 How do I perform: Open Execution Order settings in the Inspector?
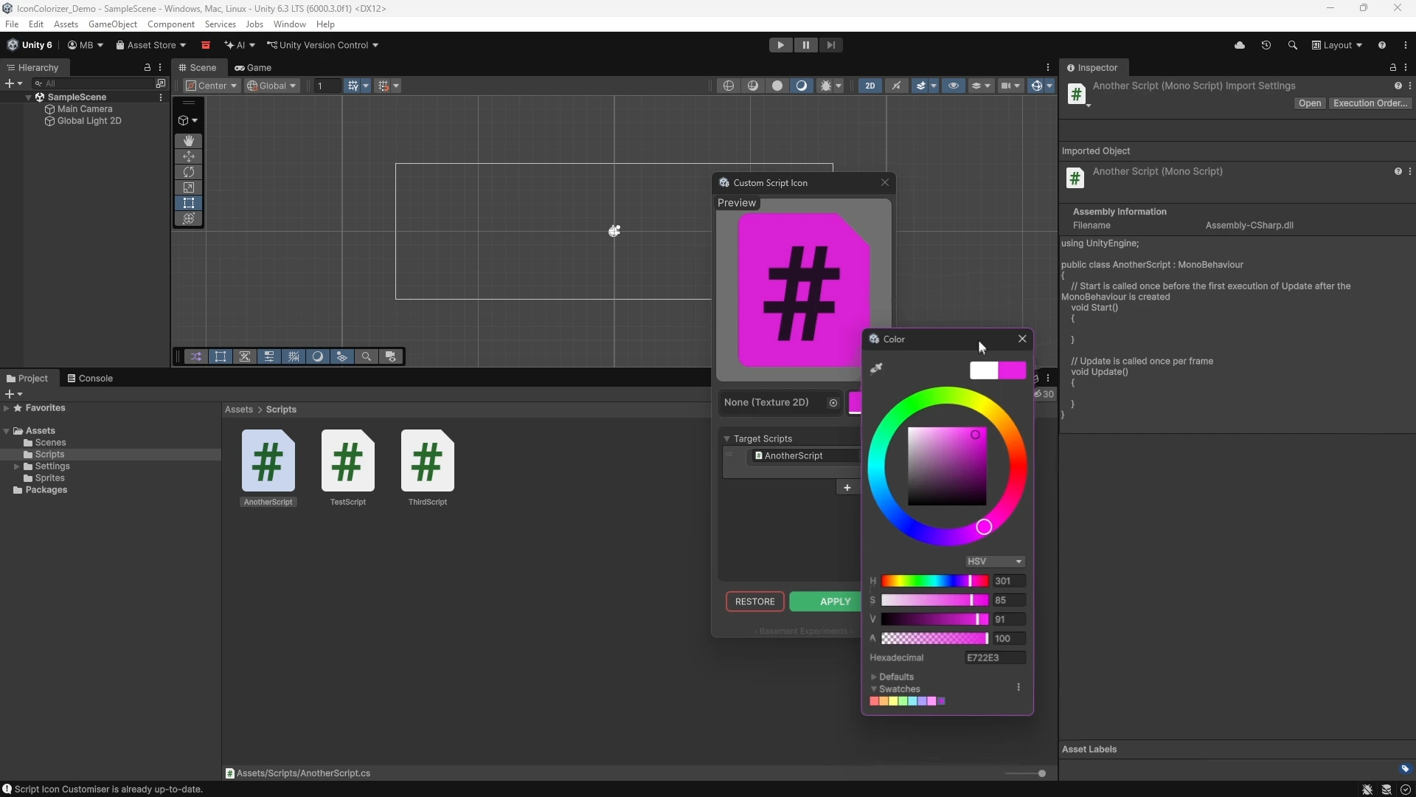pos(1371,103)
